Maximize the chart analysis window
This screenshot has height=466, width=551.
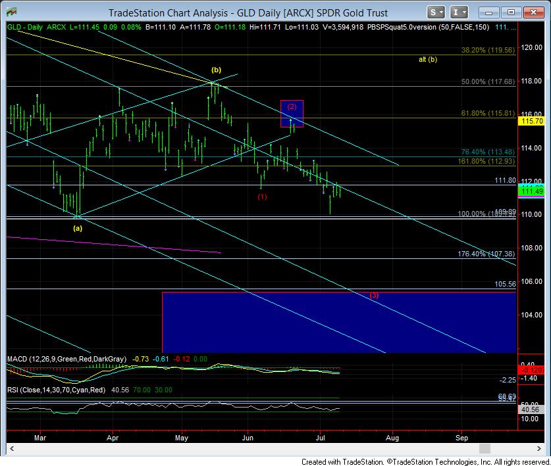point(511,12)
